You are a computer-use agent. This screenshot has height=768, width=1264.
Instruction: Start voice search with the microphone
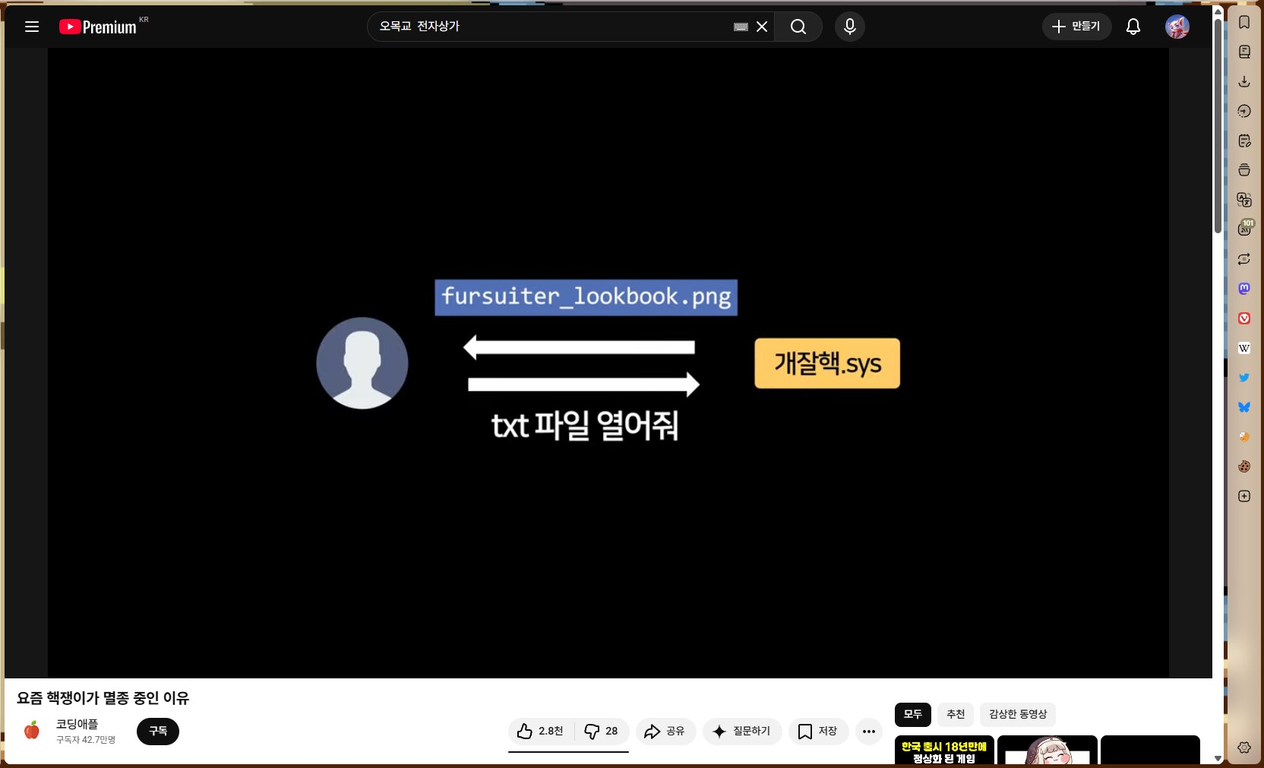click(x=849, y=27)
